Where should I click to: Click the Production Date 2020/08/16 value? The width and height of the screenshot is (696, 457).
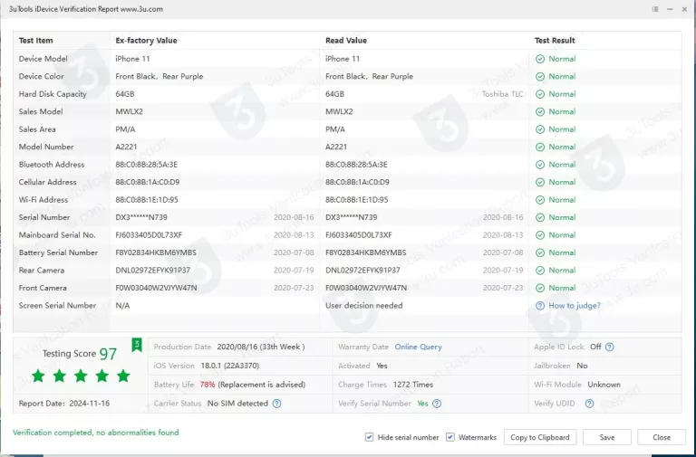coord(261,348)
